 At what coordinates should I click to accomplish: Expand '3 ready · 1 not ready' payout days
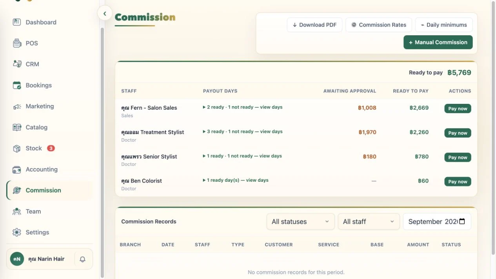243,132
